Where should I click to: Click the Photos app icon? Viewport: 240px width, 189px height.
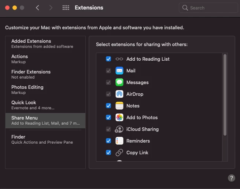pos(119,118)
